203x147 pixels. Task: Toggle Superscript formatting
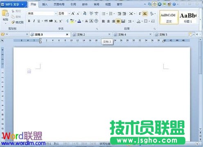click(x=61, y=21)
